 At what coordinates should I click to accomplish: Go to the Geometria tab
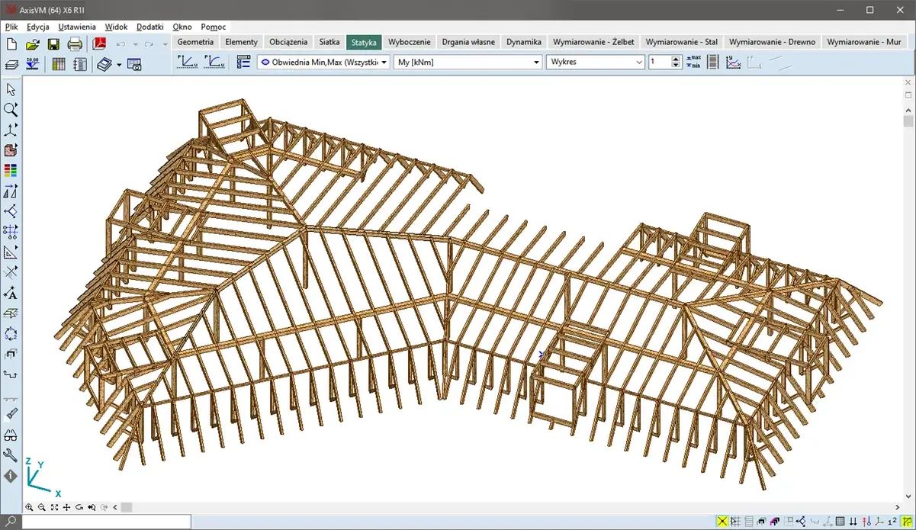pyautogui.click(x=195, y=42)
